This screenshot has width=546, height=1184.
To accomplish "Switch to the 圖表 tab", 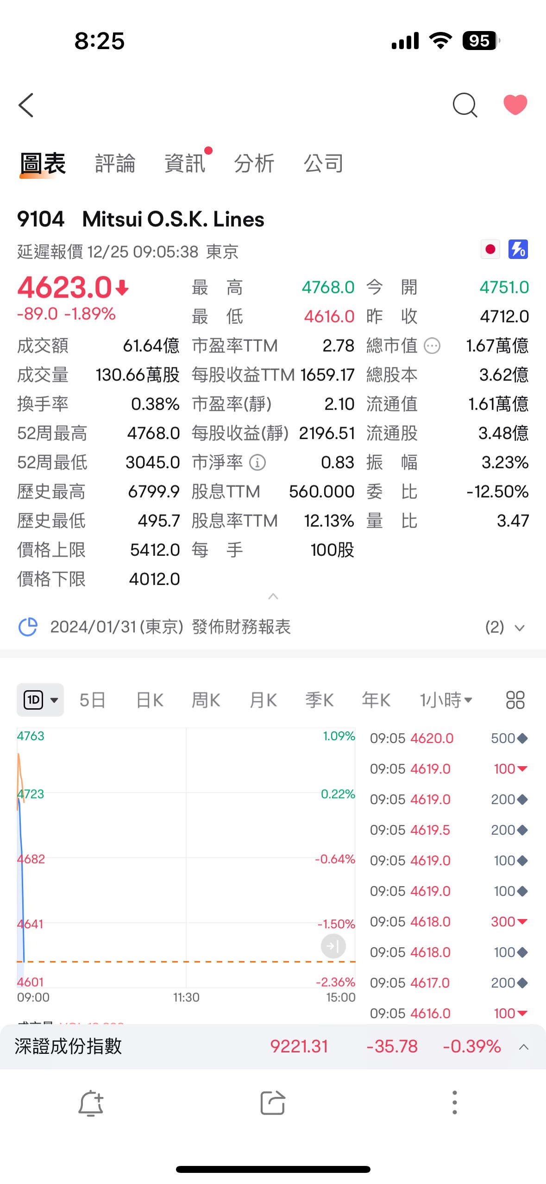I will (43, 164).
